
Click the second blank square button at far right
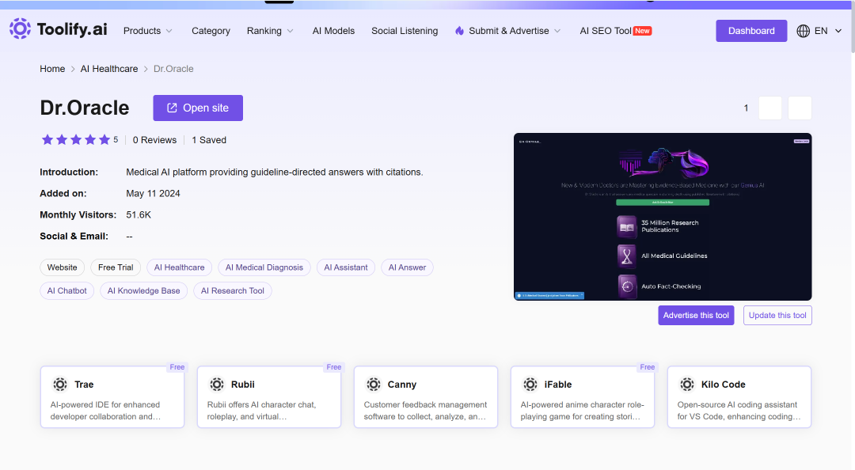point(800,108)
